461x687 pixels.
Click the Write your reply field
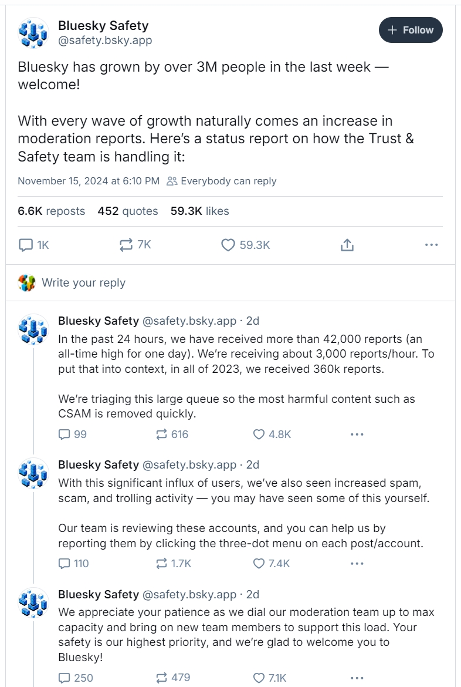230,282
